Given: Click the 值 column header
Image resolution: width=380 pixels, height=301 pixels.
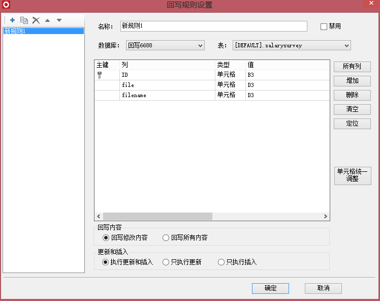Looking at the screenshot, I should [288, 65].
